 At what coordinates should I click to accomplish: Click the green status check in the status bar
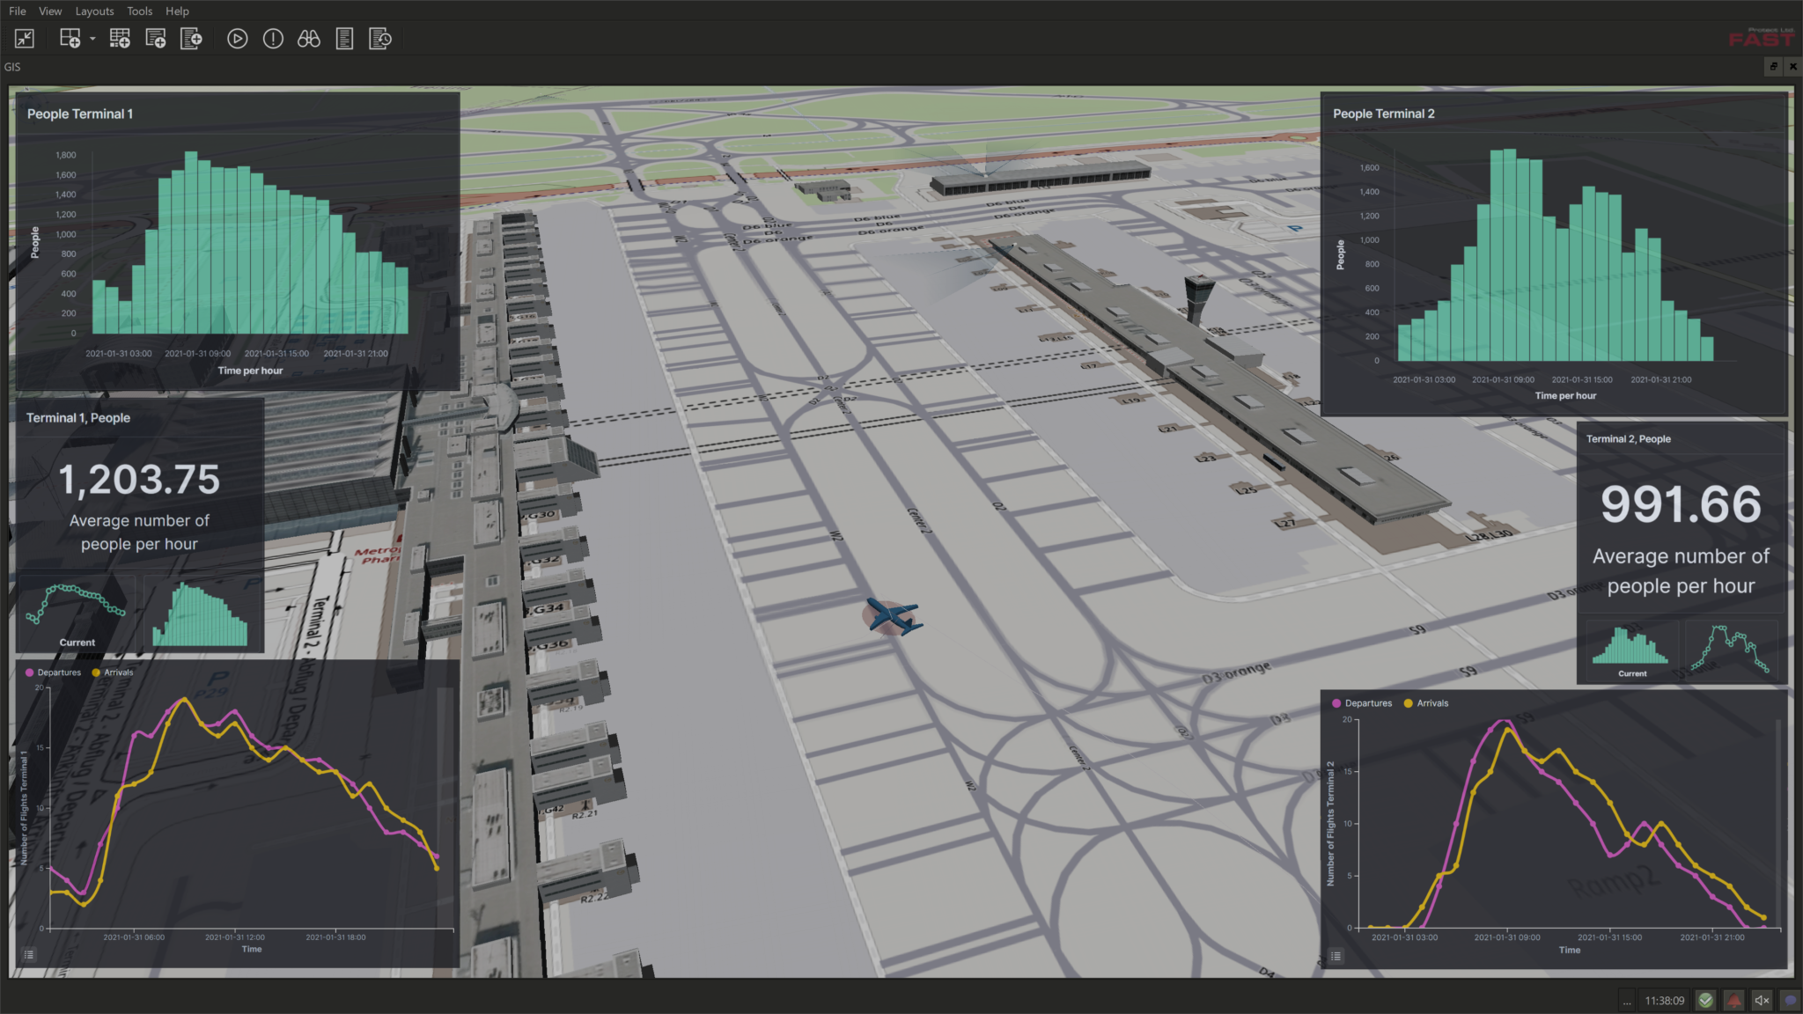[x=1705, y=1000]
